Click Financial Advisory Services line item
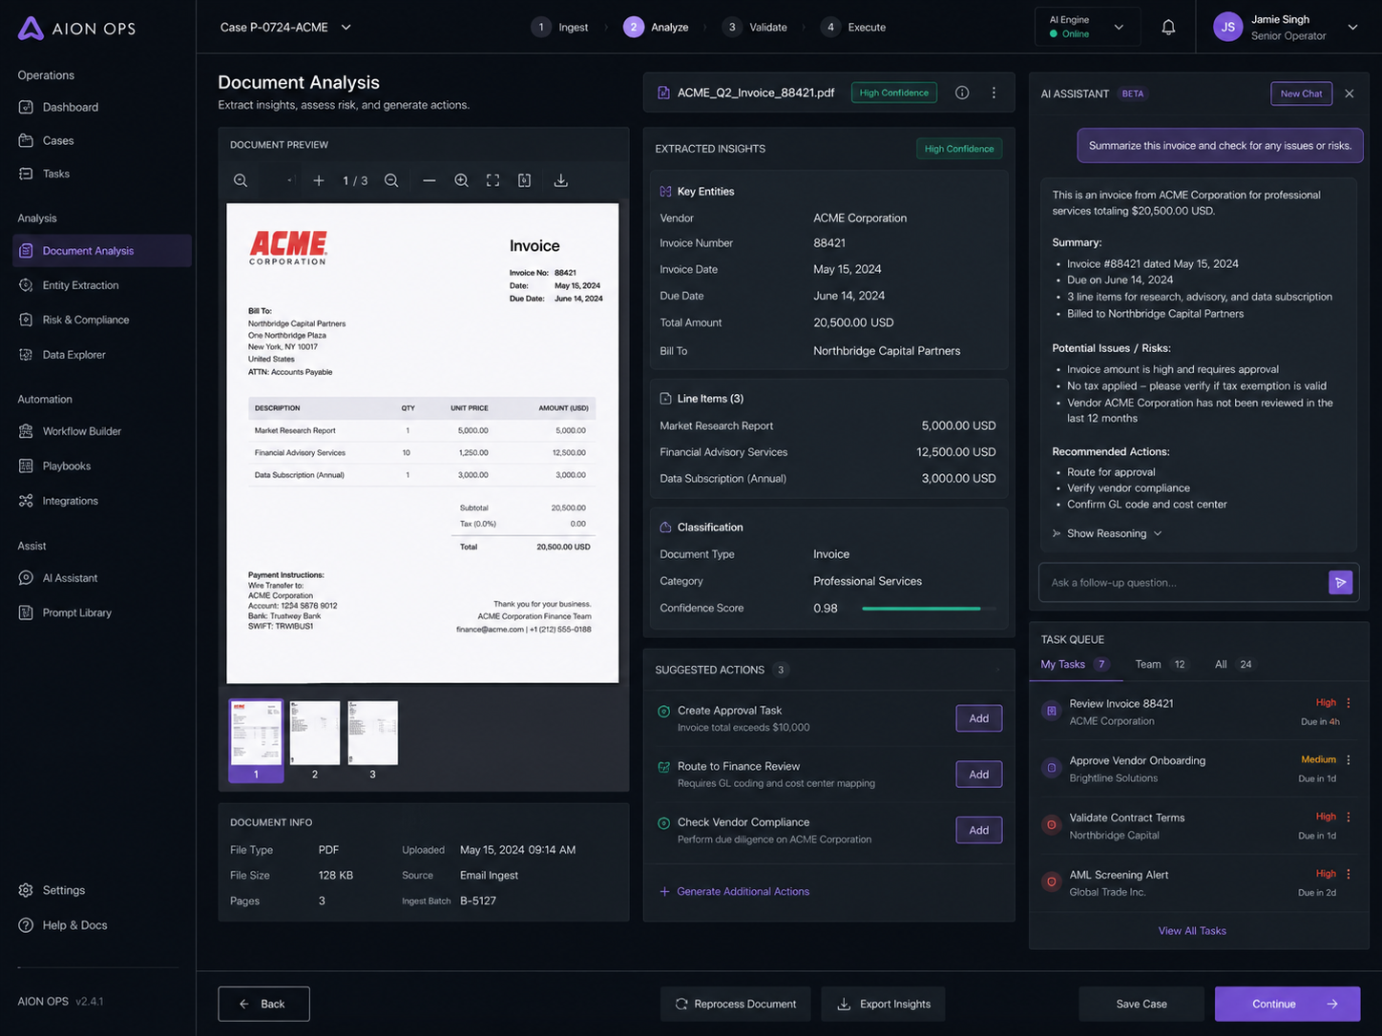Viewport: 1382px width, 1036px height. (827, 452)
